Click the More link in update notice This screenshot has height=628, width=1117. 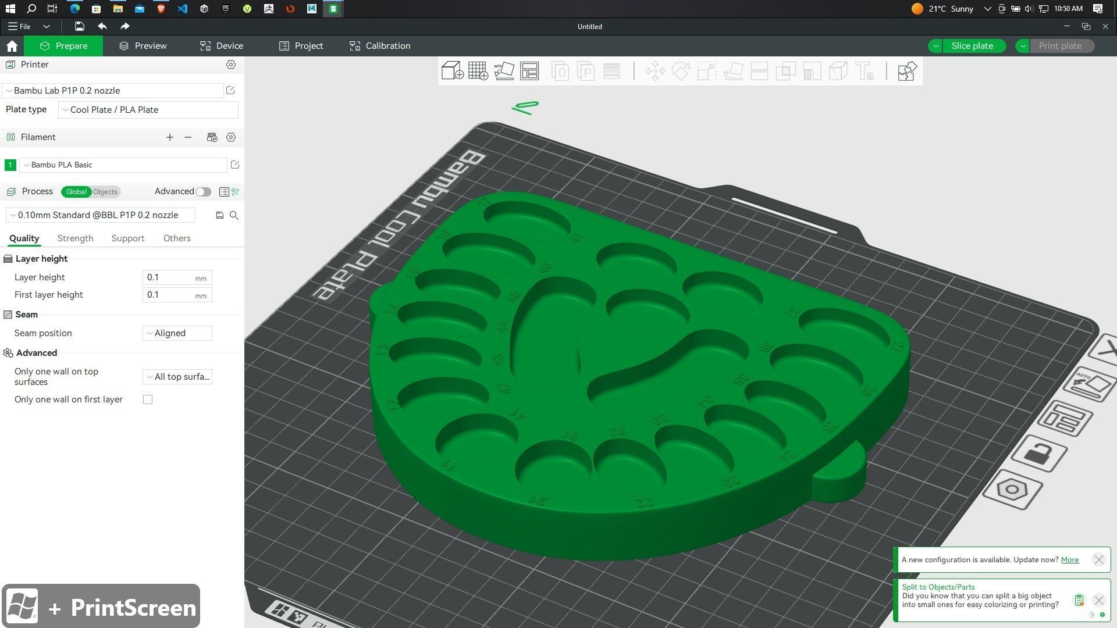[x=1069, y=559]
